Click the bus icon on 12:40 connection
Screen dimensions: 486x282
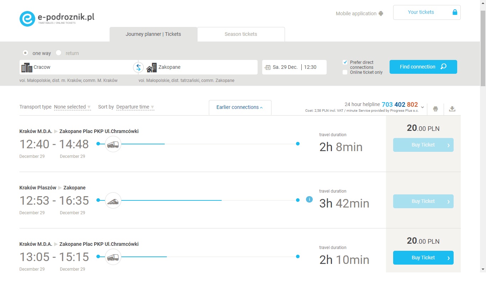[x=113, y=144]
